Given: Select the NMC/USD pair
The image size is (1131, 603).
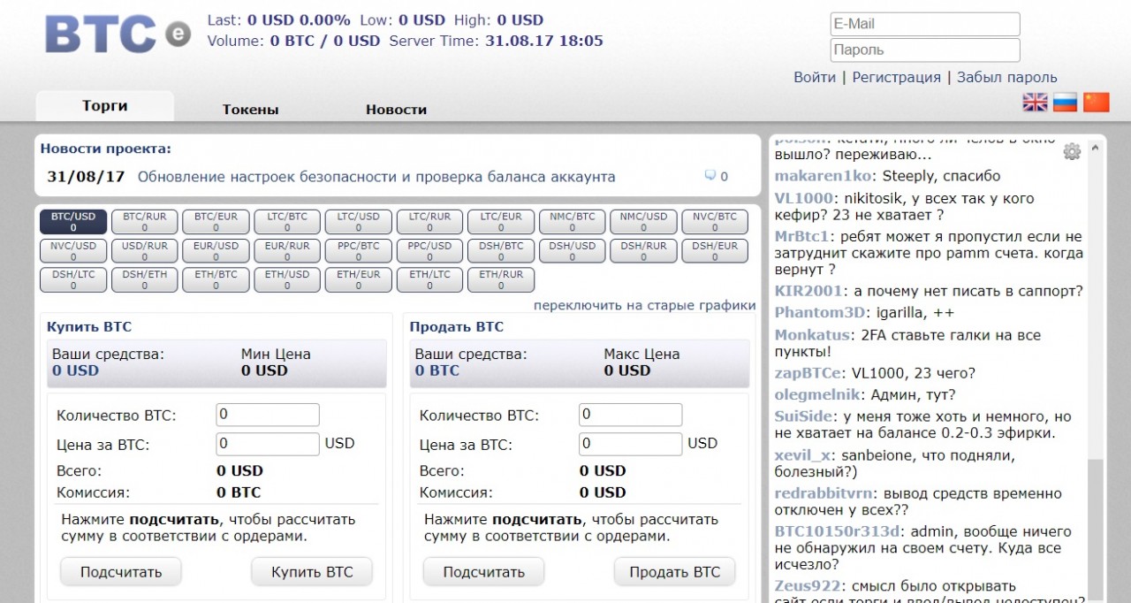Looking at the screenshot, I should (643, 222).
